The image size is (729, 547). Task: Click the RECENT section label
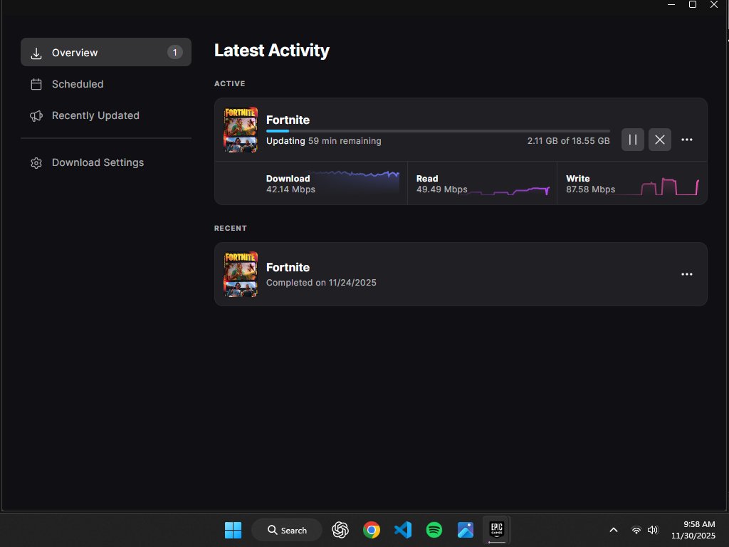click(x=230, y=229)
